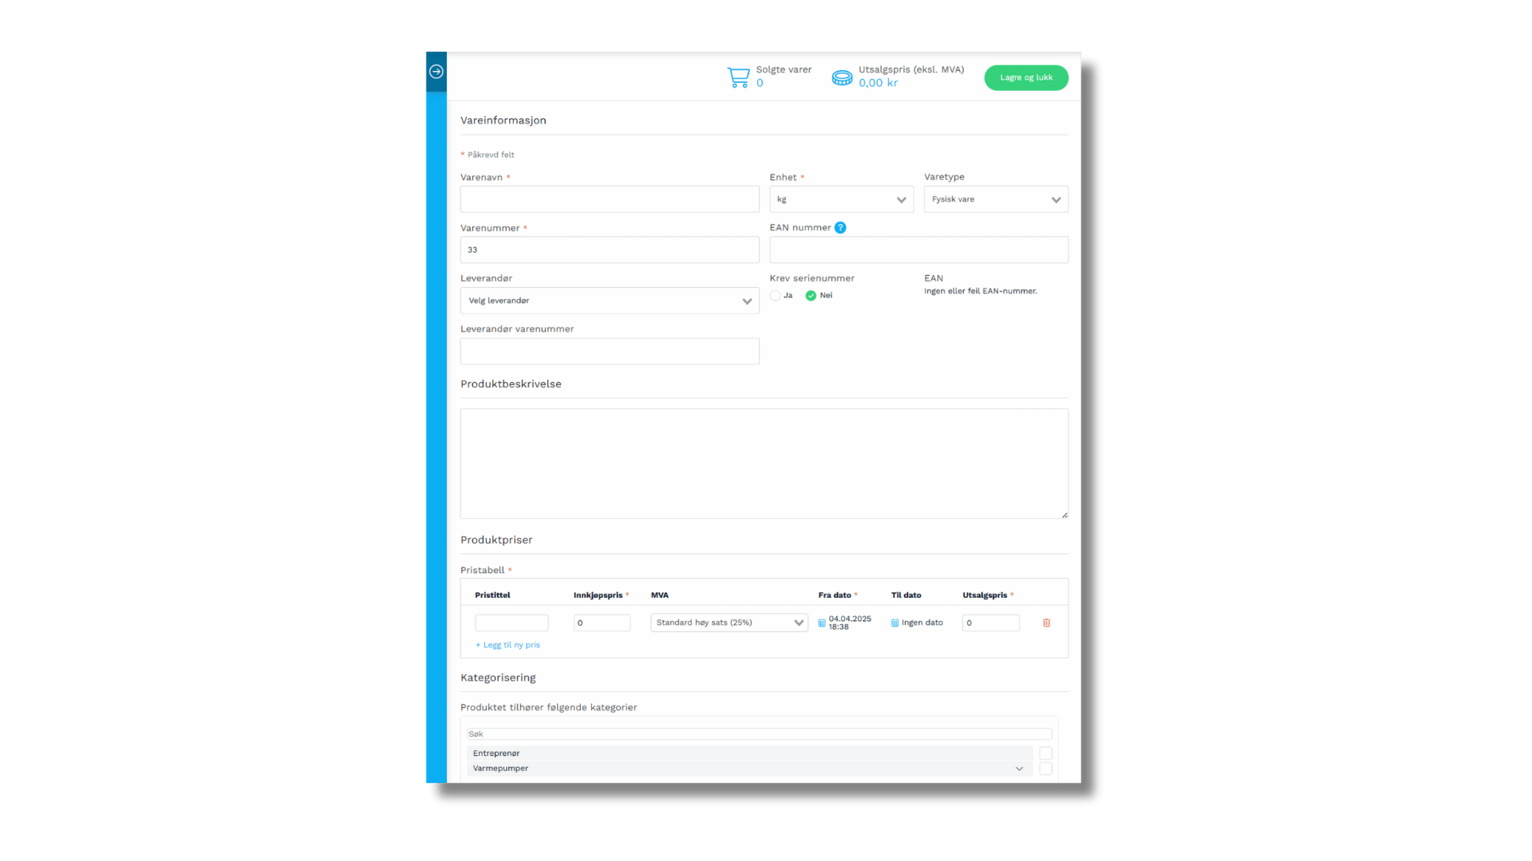Open the Velg leverandør dropdown
Screen dimensions: 1532x861
(x=610, y=301)
